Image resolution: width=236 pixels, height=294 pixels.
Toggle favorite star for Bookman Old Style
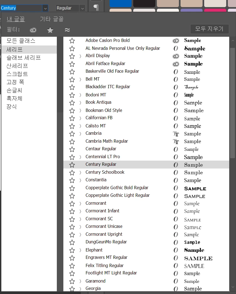coord(72,111)
